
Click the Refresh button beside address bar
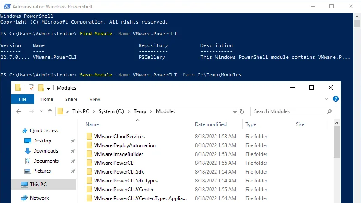[242, 111]
